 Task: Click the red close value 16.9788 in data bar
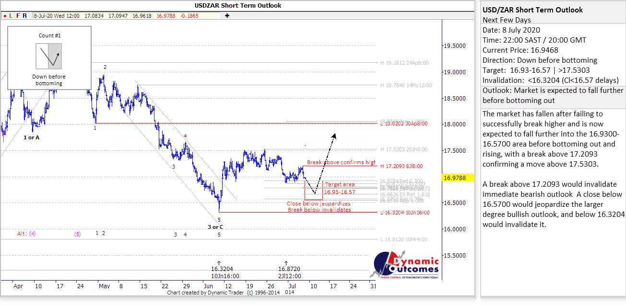166,15
